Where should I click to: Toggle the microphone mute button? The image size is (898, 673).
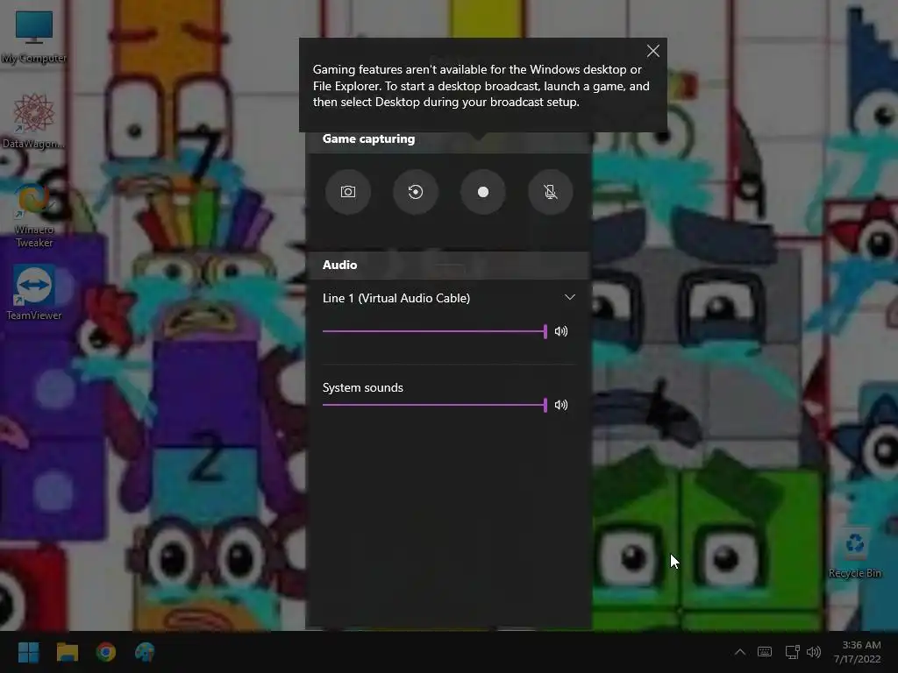click(551, 192)
